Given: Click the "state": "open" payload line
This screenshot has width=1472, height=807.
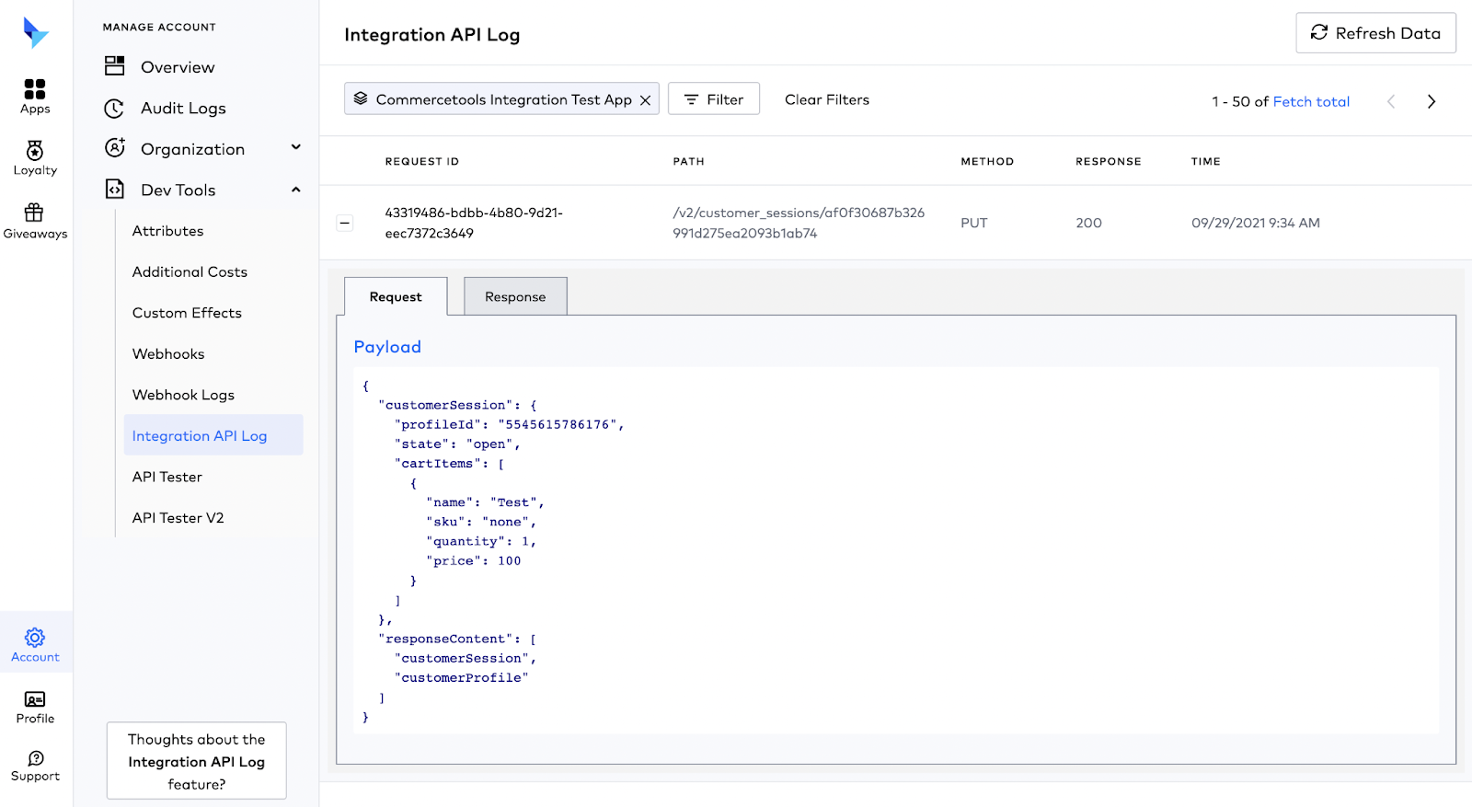Looking at the screenshot, I should tap(457, 444).
